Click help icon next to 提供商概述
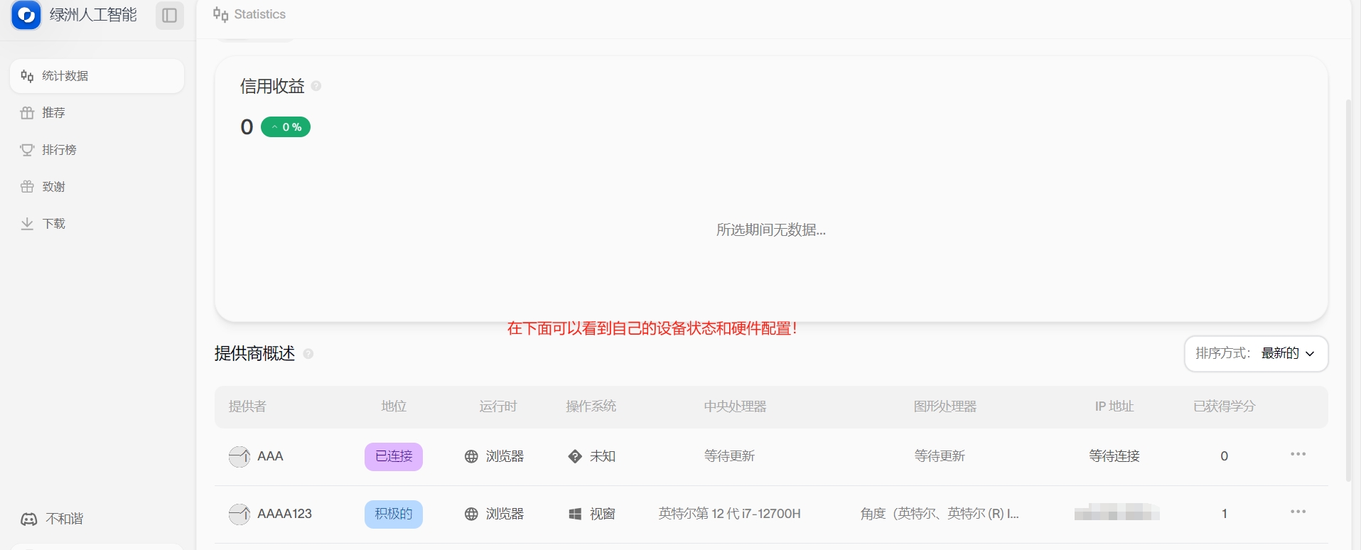 pos(308,354)
